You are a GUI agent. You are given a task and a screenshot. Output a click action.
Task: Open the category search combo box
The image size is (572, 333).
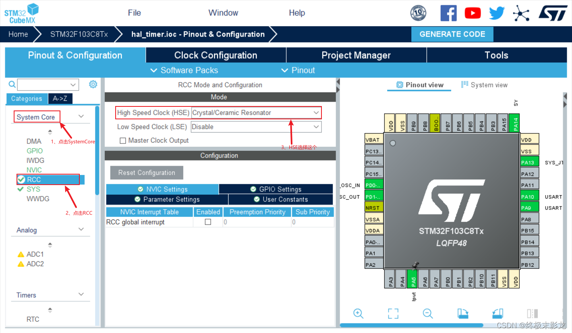48,85
